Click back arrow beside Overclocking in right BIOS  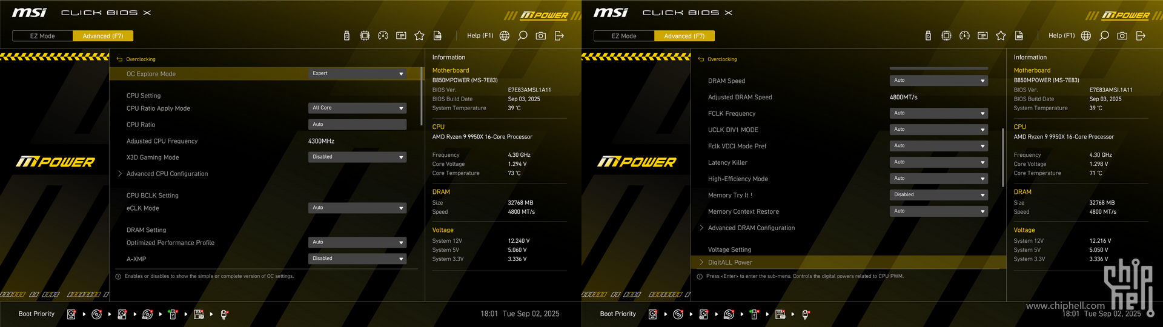(701, 59)
